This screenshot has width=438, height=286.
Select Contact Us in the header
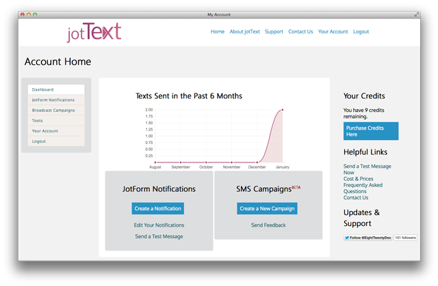tap(300, 31)
